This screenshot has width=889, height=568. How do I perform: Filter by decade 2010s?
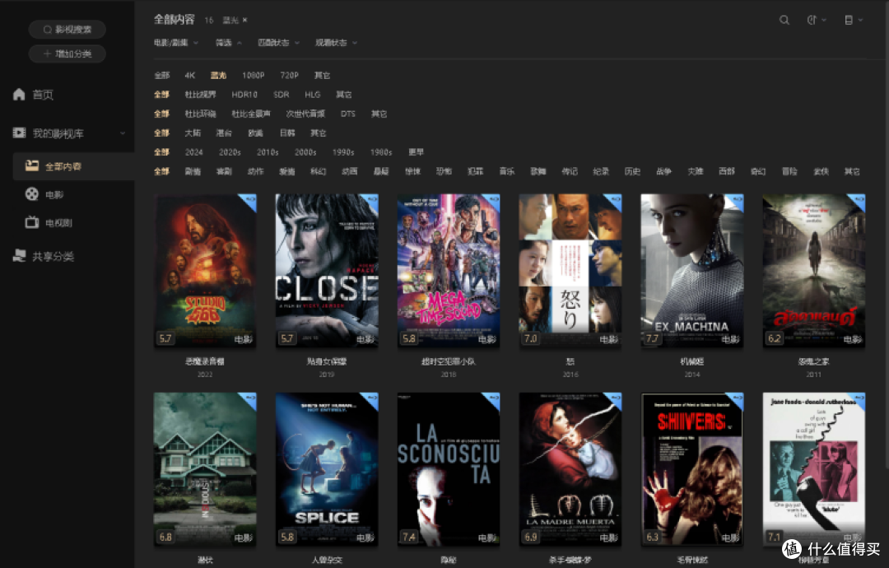pos(268,152)
